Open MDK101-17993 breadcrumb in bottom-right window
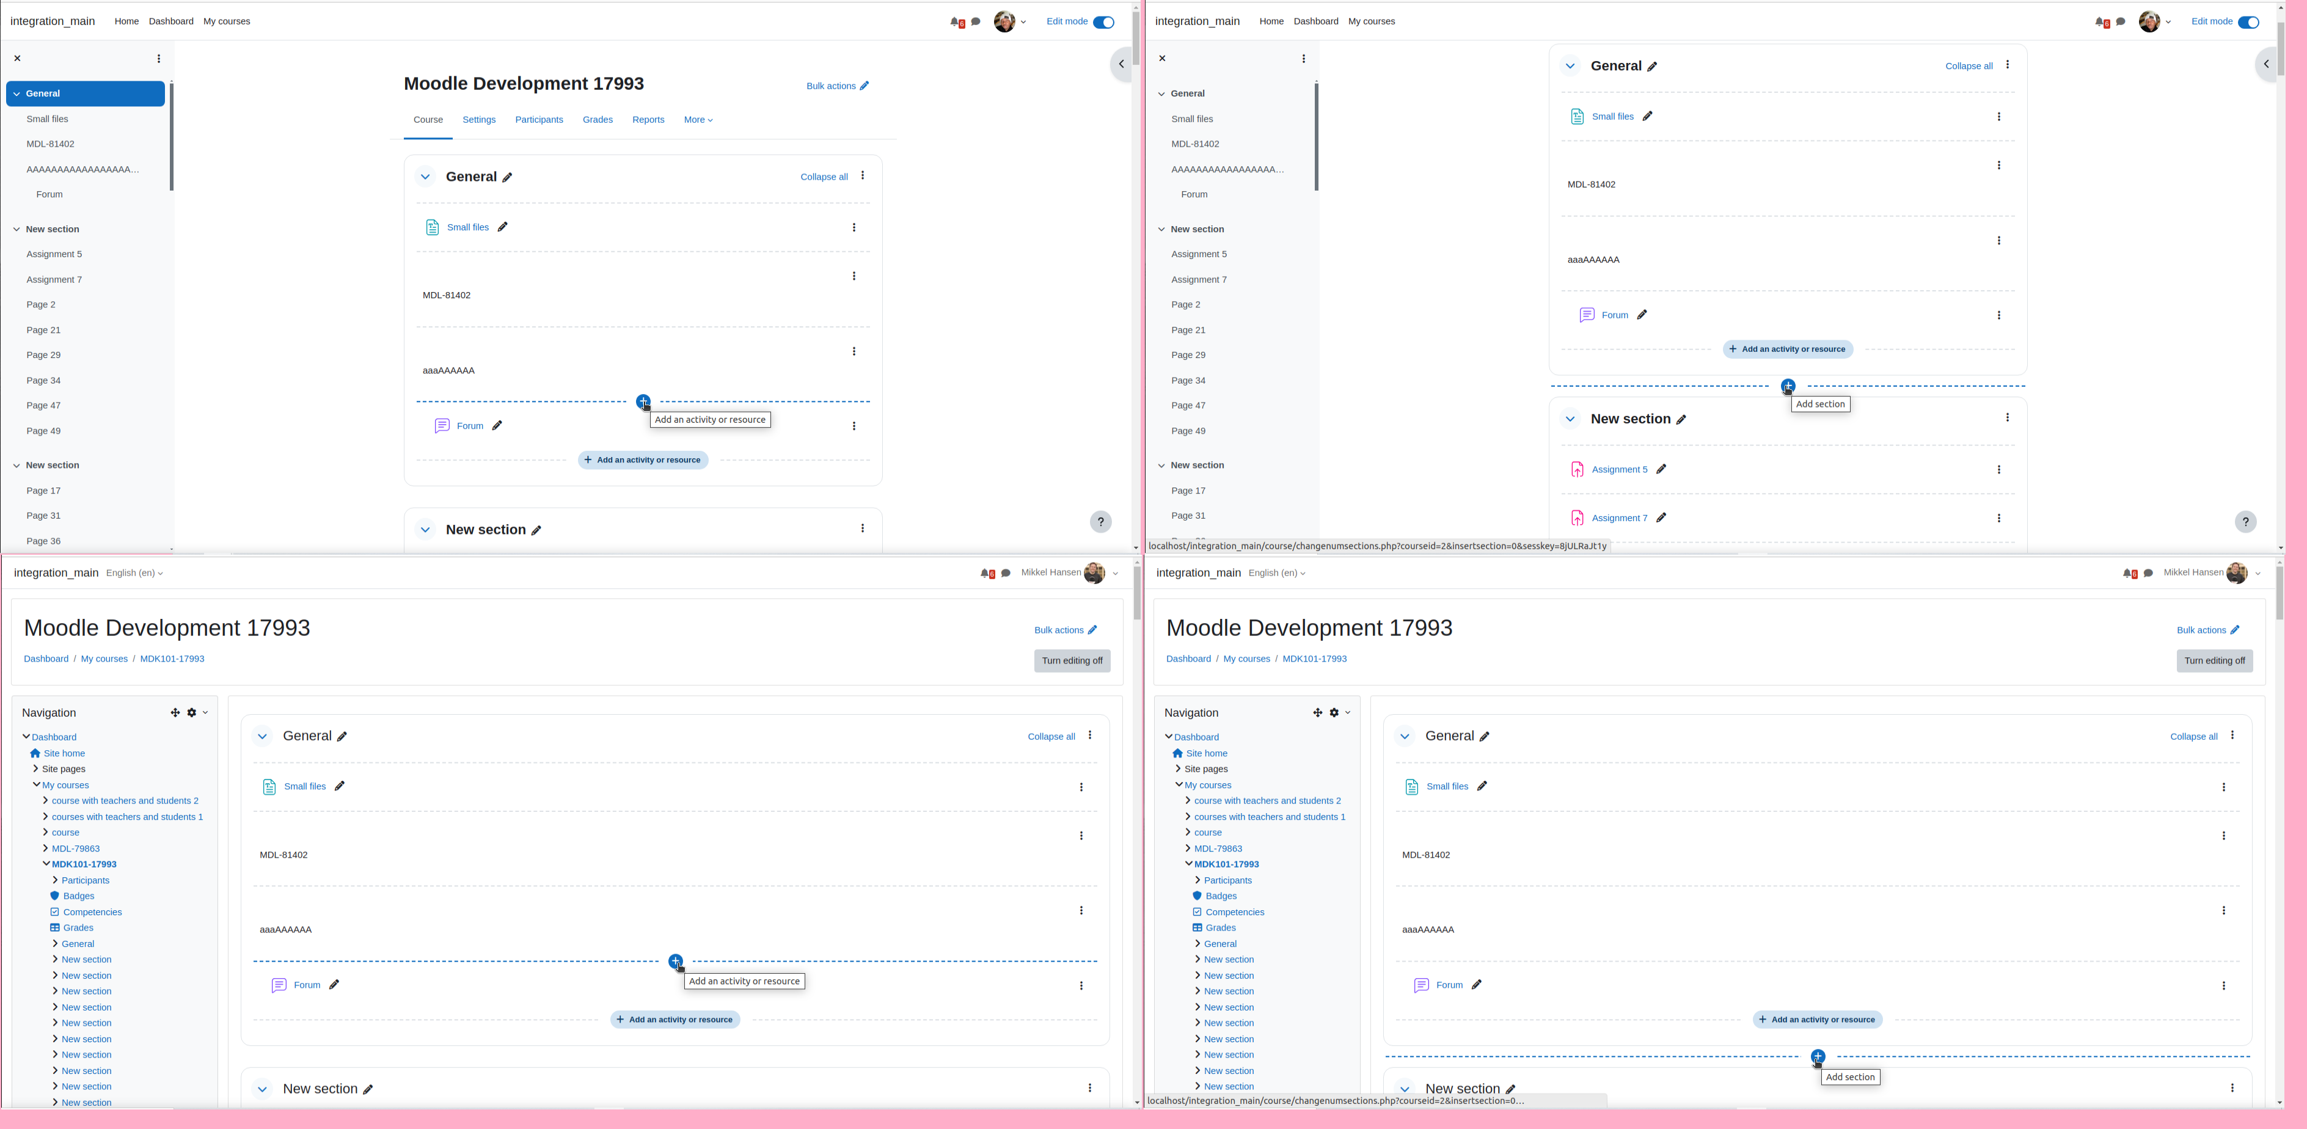This screenshot has height=1129, width=2307. point(1314,659)
